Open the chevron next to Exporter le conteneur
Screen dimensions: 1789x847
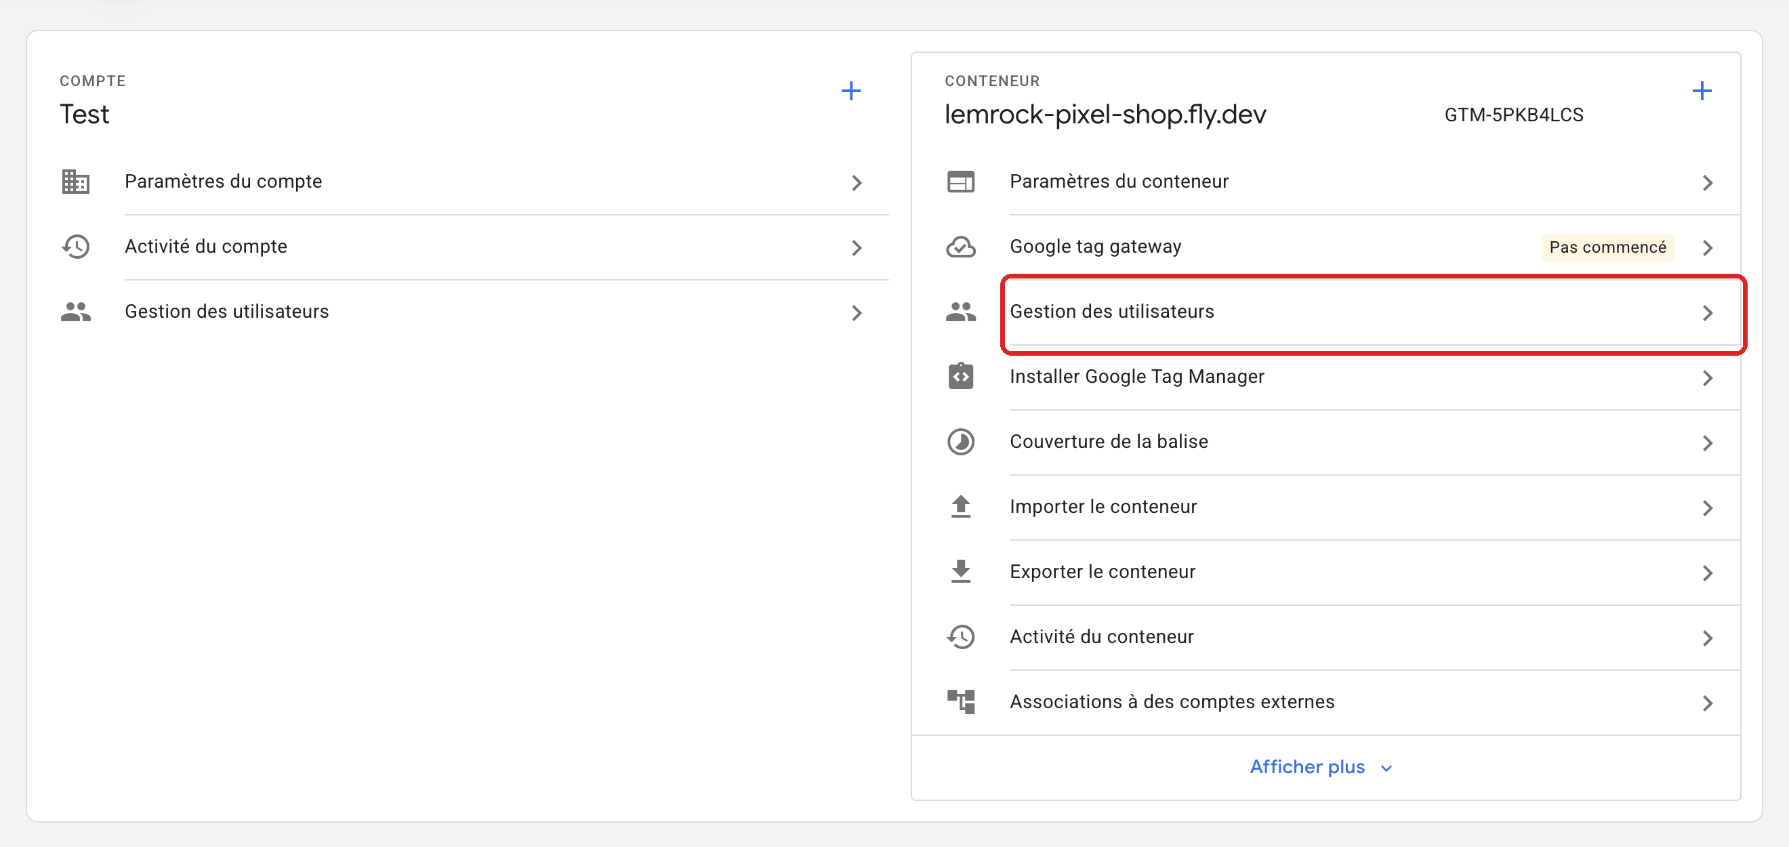pyautogui.click(x=1708, y=573)
